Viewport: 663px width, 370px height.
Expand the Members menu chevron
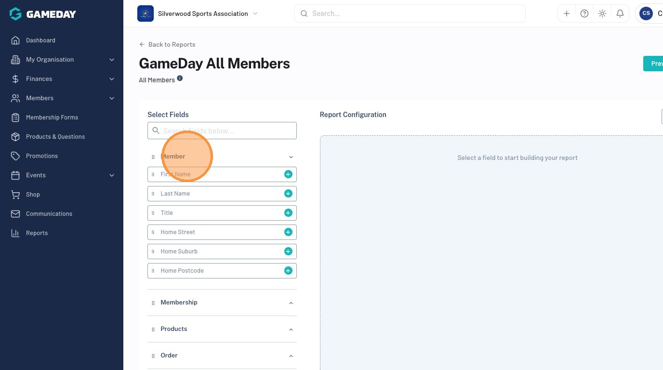click(x=112, y=98)
